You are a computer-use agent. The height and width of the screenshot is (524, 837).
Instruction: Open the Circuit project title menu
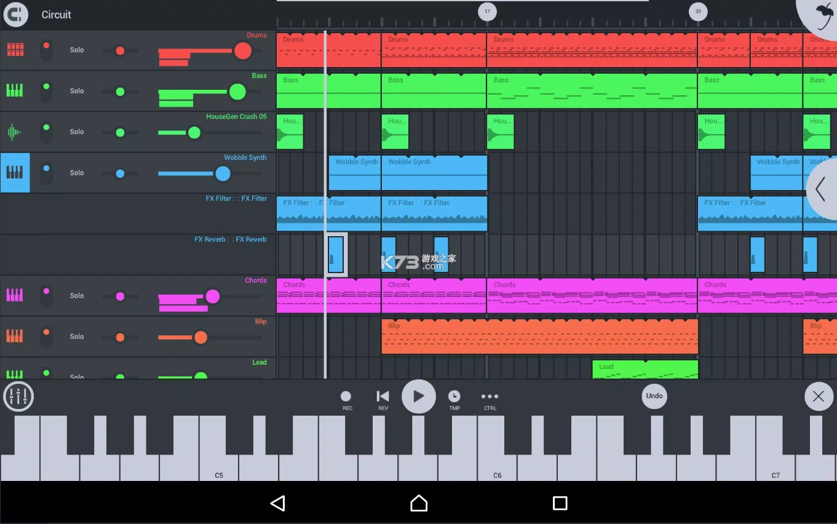click(56, 14)
